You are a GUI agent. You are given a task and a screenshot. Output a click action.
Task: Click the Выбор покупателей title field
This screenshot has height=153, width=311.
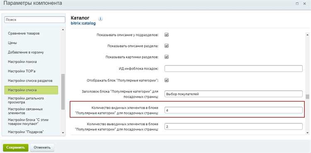tap(233, 94)
